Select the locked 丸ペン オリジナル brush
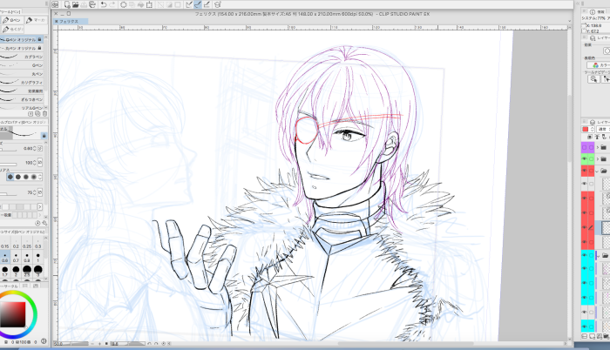 pos(22,48)
